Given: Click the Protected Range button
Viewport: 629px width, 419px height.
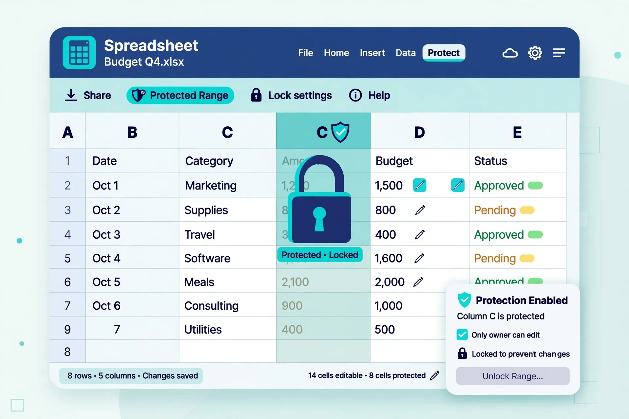Looking at the screenshot, I should pyautogui.click(x=180, y=95).
